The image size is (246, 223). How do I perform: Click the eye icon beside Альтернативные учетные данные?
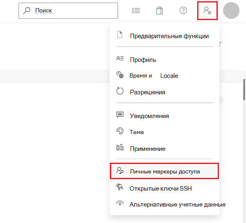click(120, 203)
